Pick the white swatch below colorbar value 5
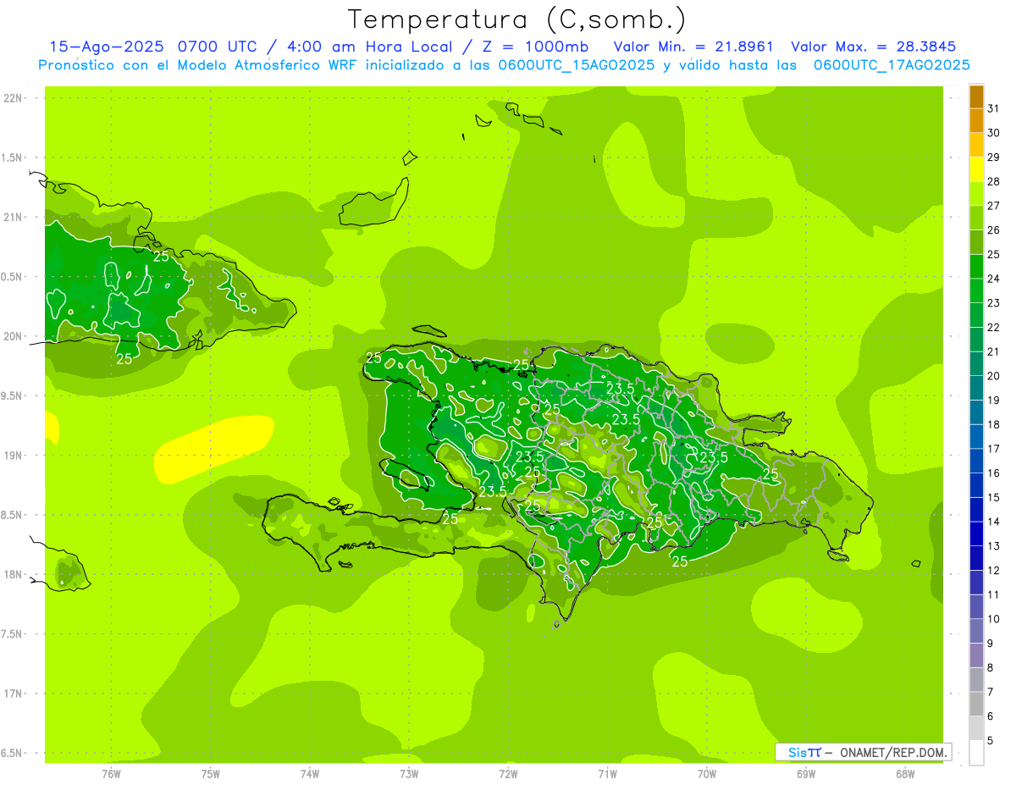 976,753
